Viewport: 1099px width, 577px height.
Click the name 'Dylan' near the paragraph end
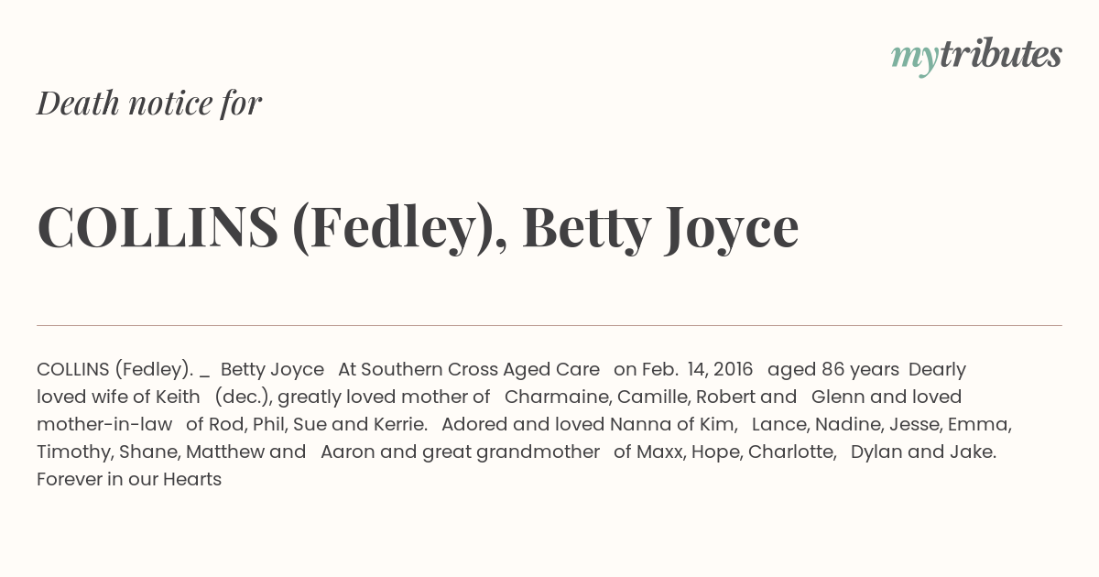click(x=877, y=452)
